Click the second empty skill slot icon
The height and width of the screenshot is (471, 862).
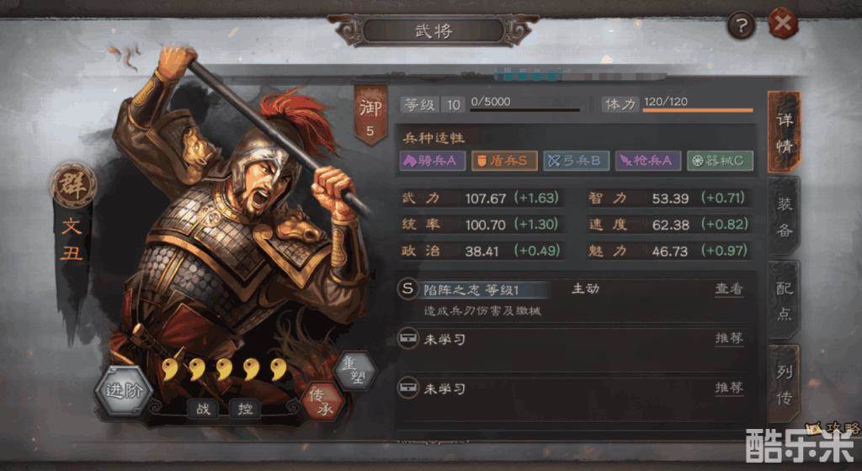(x=407, y=388)
